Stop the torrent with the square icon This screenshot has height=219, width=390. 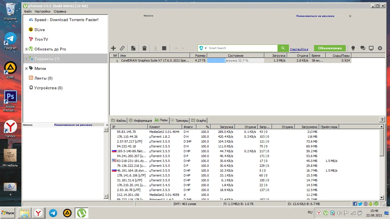(164, 48)
